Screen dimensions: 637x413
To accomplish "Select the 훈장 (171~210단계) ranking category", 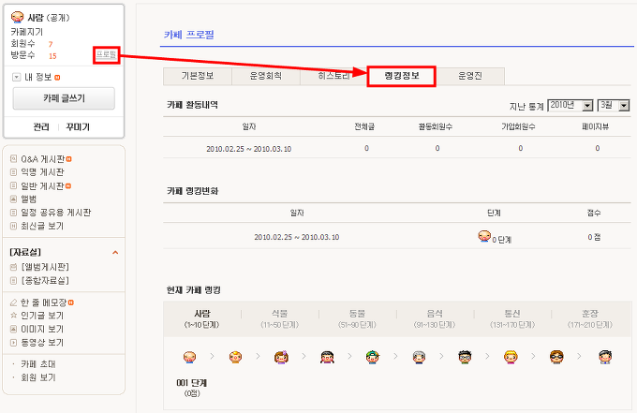I will [x=590, y=319].
